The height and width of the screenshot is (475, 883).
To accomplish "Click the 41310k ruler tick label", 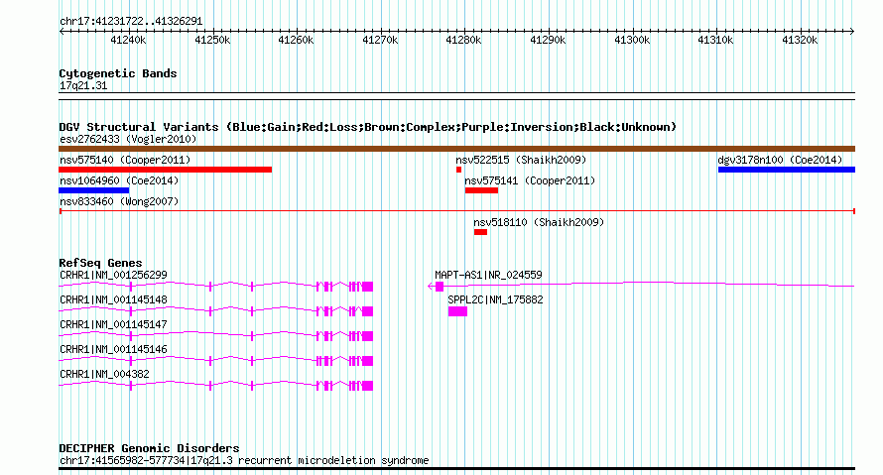I will click(x=715, y=40).
